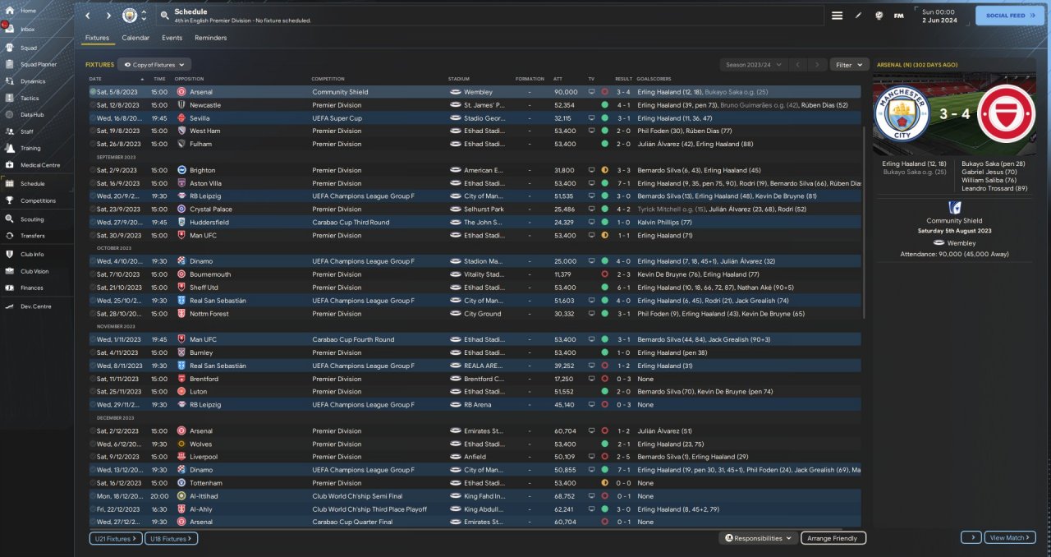1051x557 pixels.
Task: Open the Season 2023/24 dropdown
Action: pyautogui.click(x=754, y=64)
